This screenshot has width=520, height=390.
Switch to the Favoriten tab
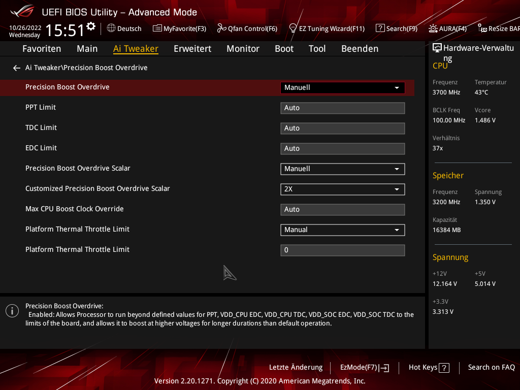click(x=42, y=49)
